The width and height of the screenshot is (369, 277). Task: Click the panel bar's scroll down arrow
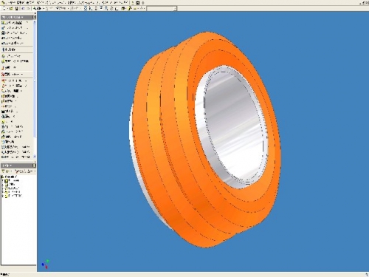[x=35, y=157]
